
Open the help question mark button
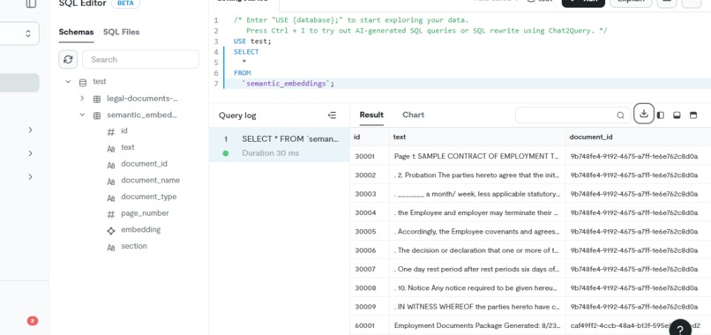pyautogui.click(x=680, y=329)
